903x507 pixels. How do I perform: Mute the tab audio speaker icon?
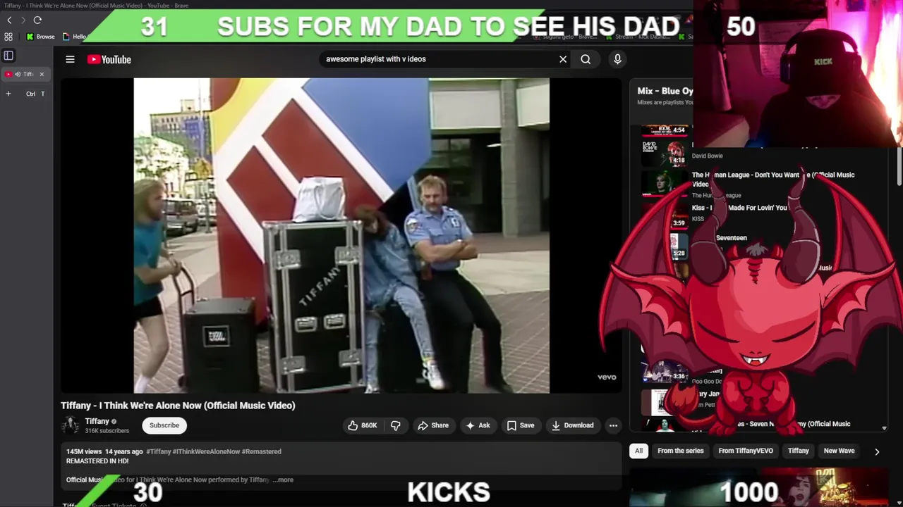click(18, 74)
